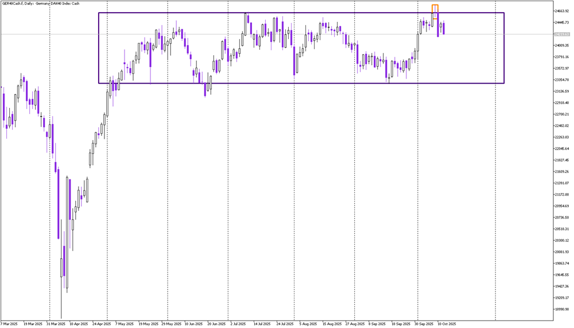
Task: Click the 8 Sep 2025 date label
Action: [x=377, y=323]
